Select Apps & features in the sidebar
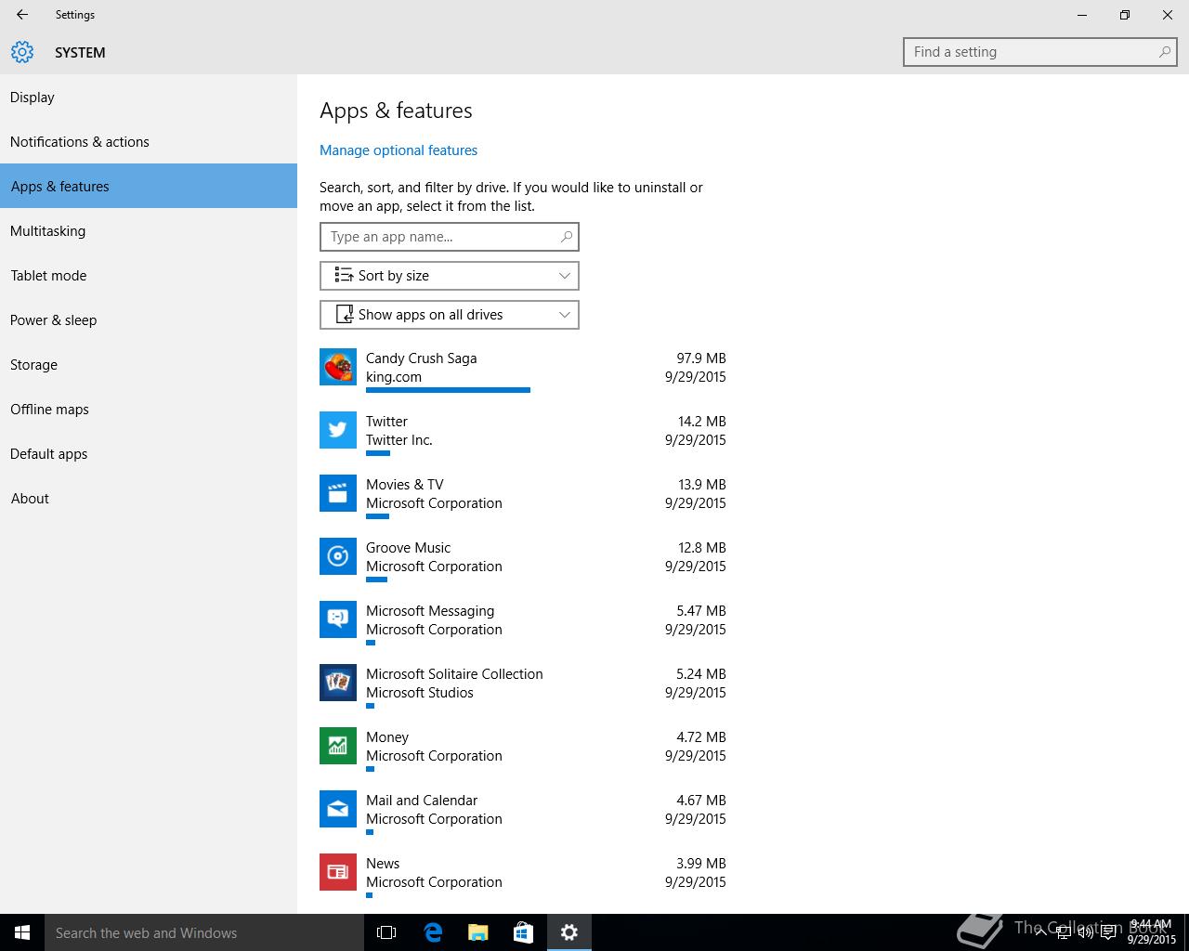Image resolution: width=1189 pixels, height=951 pixels. pos(149,186)
